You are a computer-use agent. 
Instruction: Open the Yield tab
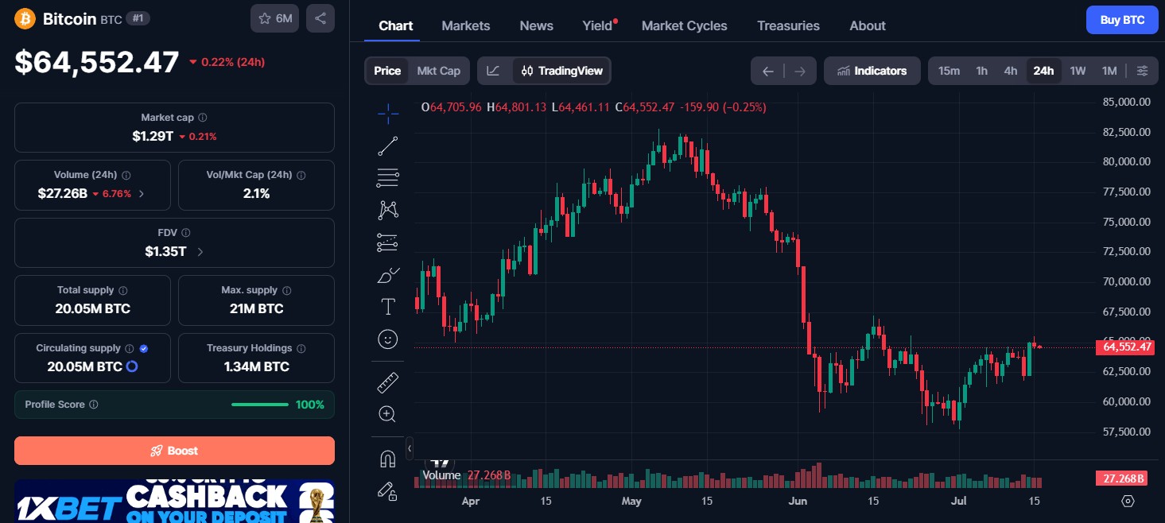pyautogui.click(x=598, y=25)
